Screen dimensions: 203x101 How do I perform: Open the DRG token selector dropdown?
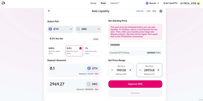point(88,29)
